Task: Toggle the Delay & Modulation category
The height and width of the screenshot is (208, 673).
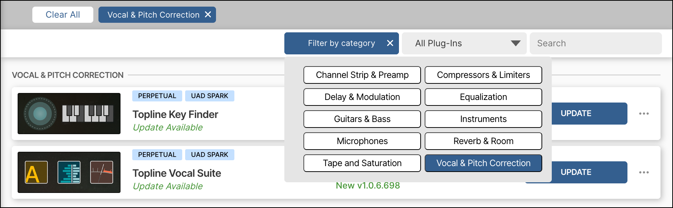Action: click(x=362, y=97)
